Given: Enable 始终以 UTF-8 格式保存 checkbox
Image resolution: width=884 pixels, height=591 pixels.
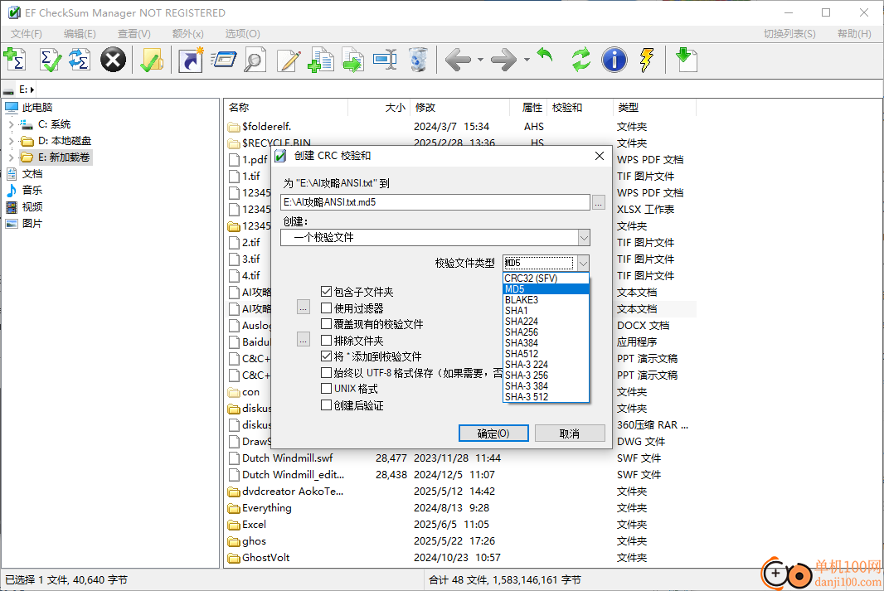Looking at the screenshot, I should [326, 372].
